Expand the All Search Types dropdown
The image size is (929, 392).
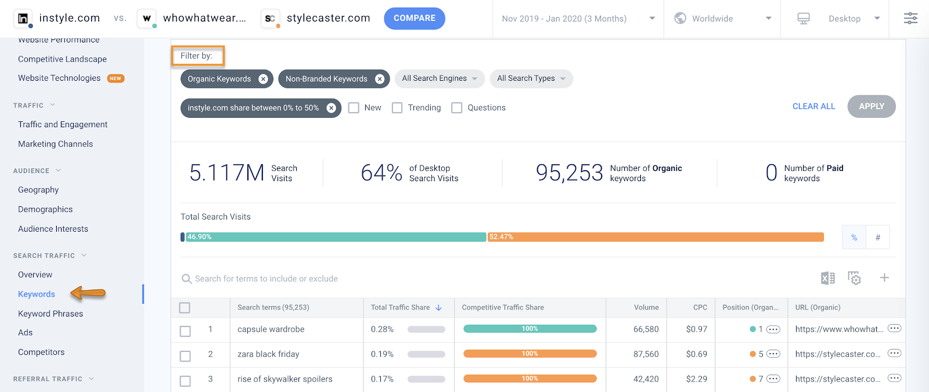pos(531,78)
